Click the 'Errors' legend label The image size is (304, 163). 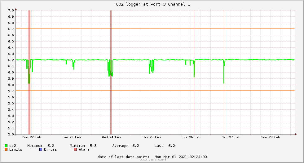[51, 149]
